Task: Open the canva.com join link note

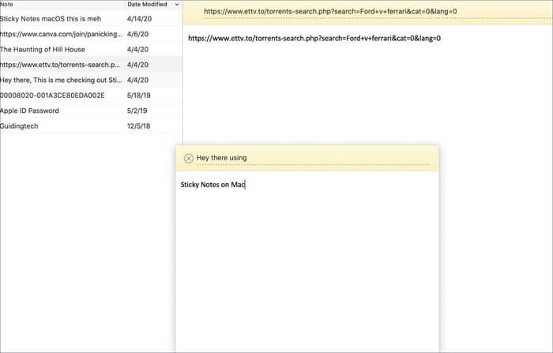Action: [x=62, y=34]
